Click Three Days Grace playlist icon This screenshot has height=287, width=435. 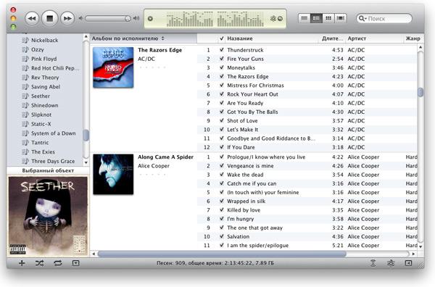25,161
